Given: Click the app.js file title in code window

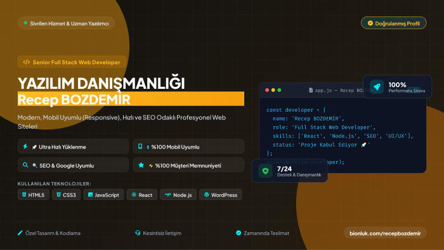Looking at the screenshot, I should coord(337,90).
